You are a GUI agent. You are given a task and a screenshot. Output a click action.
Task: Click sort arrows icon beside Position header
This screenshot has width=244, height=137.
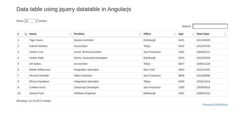(x=140, y=34)
